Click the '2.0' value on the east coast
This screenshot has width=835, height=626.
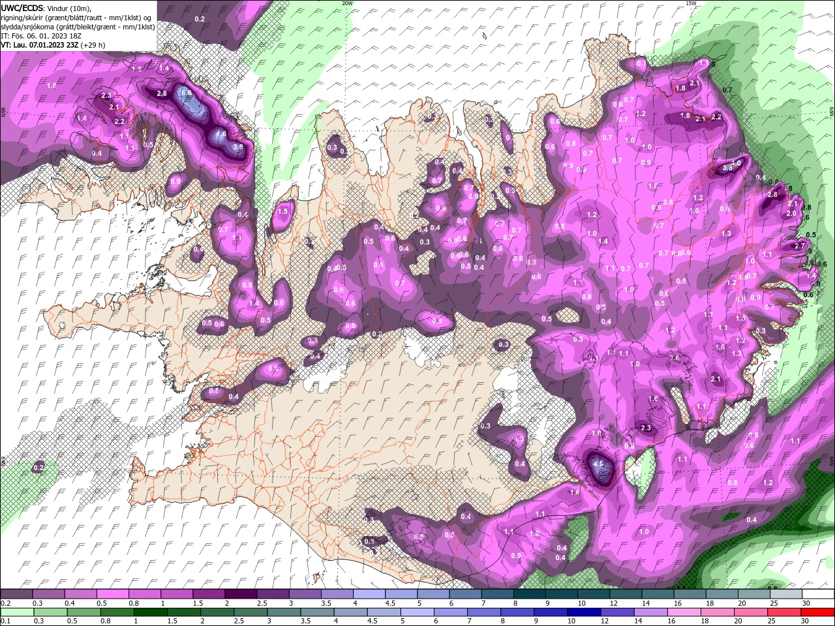792,213
